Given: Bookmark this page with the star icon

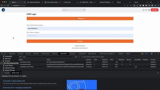Looking at the screenshot, I should (x=130, y=5).
